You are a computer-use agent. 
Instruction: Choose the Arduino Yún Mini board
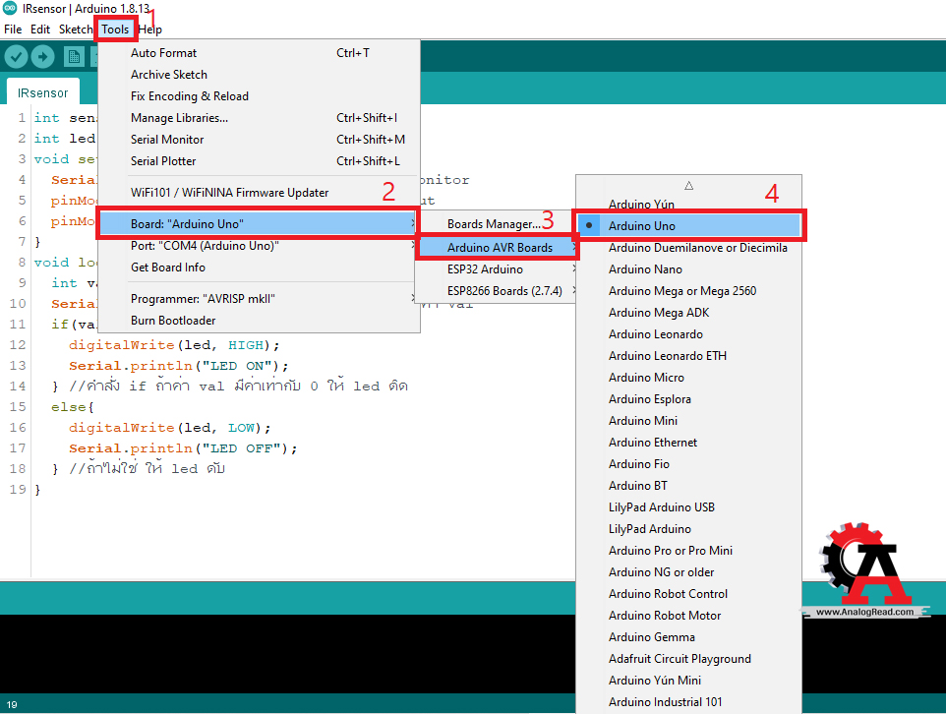click(x=689, y=681)
